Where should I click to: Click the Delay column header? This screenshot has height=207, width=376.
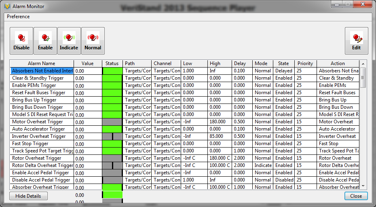242,63
